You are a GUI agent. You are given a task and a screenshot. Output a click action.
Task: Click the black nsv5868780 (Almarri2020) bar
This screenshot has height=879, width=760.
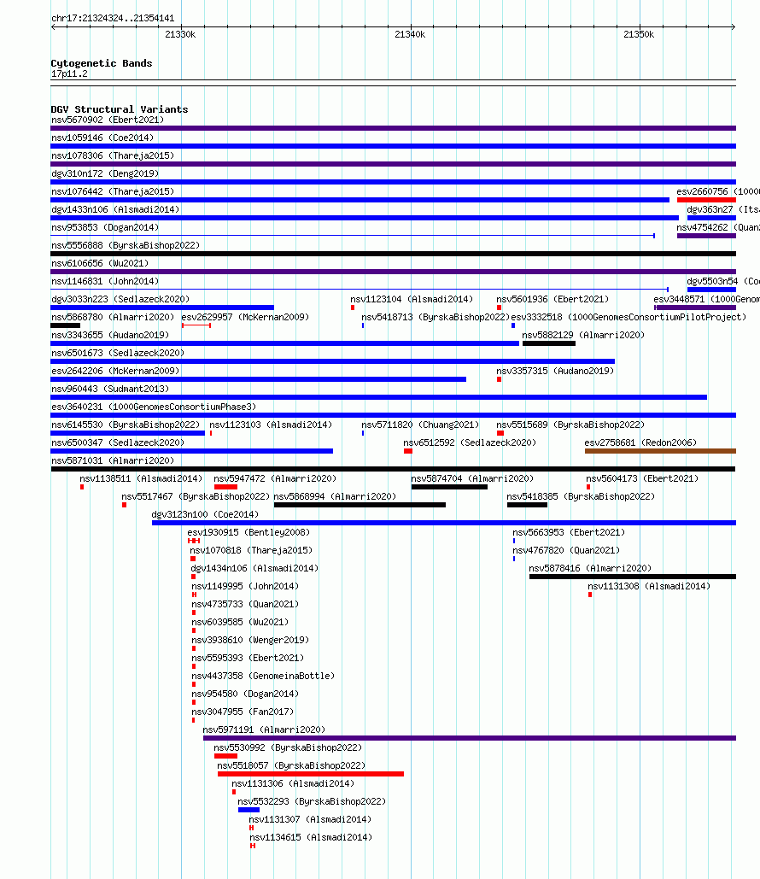tap(65, 325)
